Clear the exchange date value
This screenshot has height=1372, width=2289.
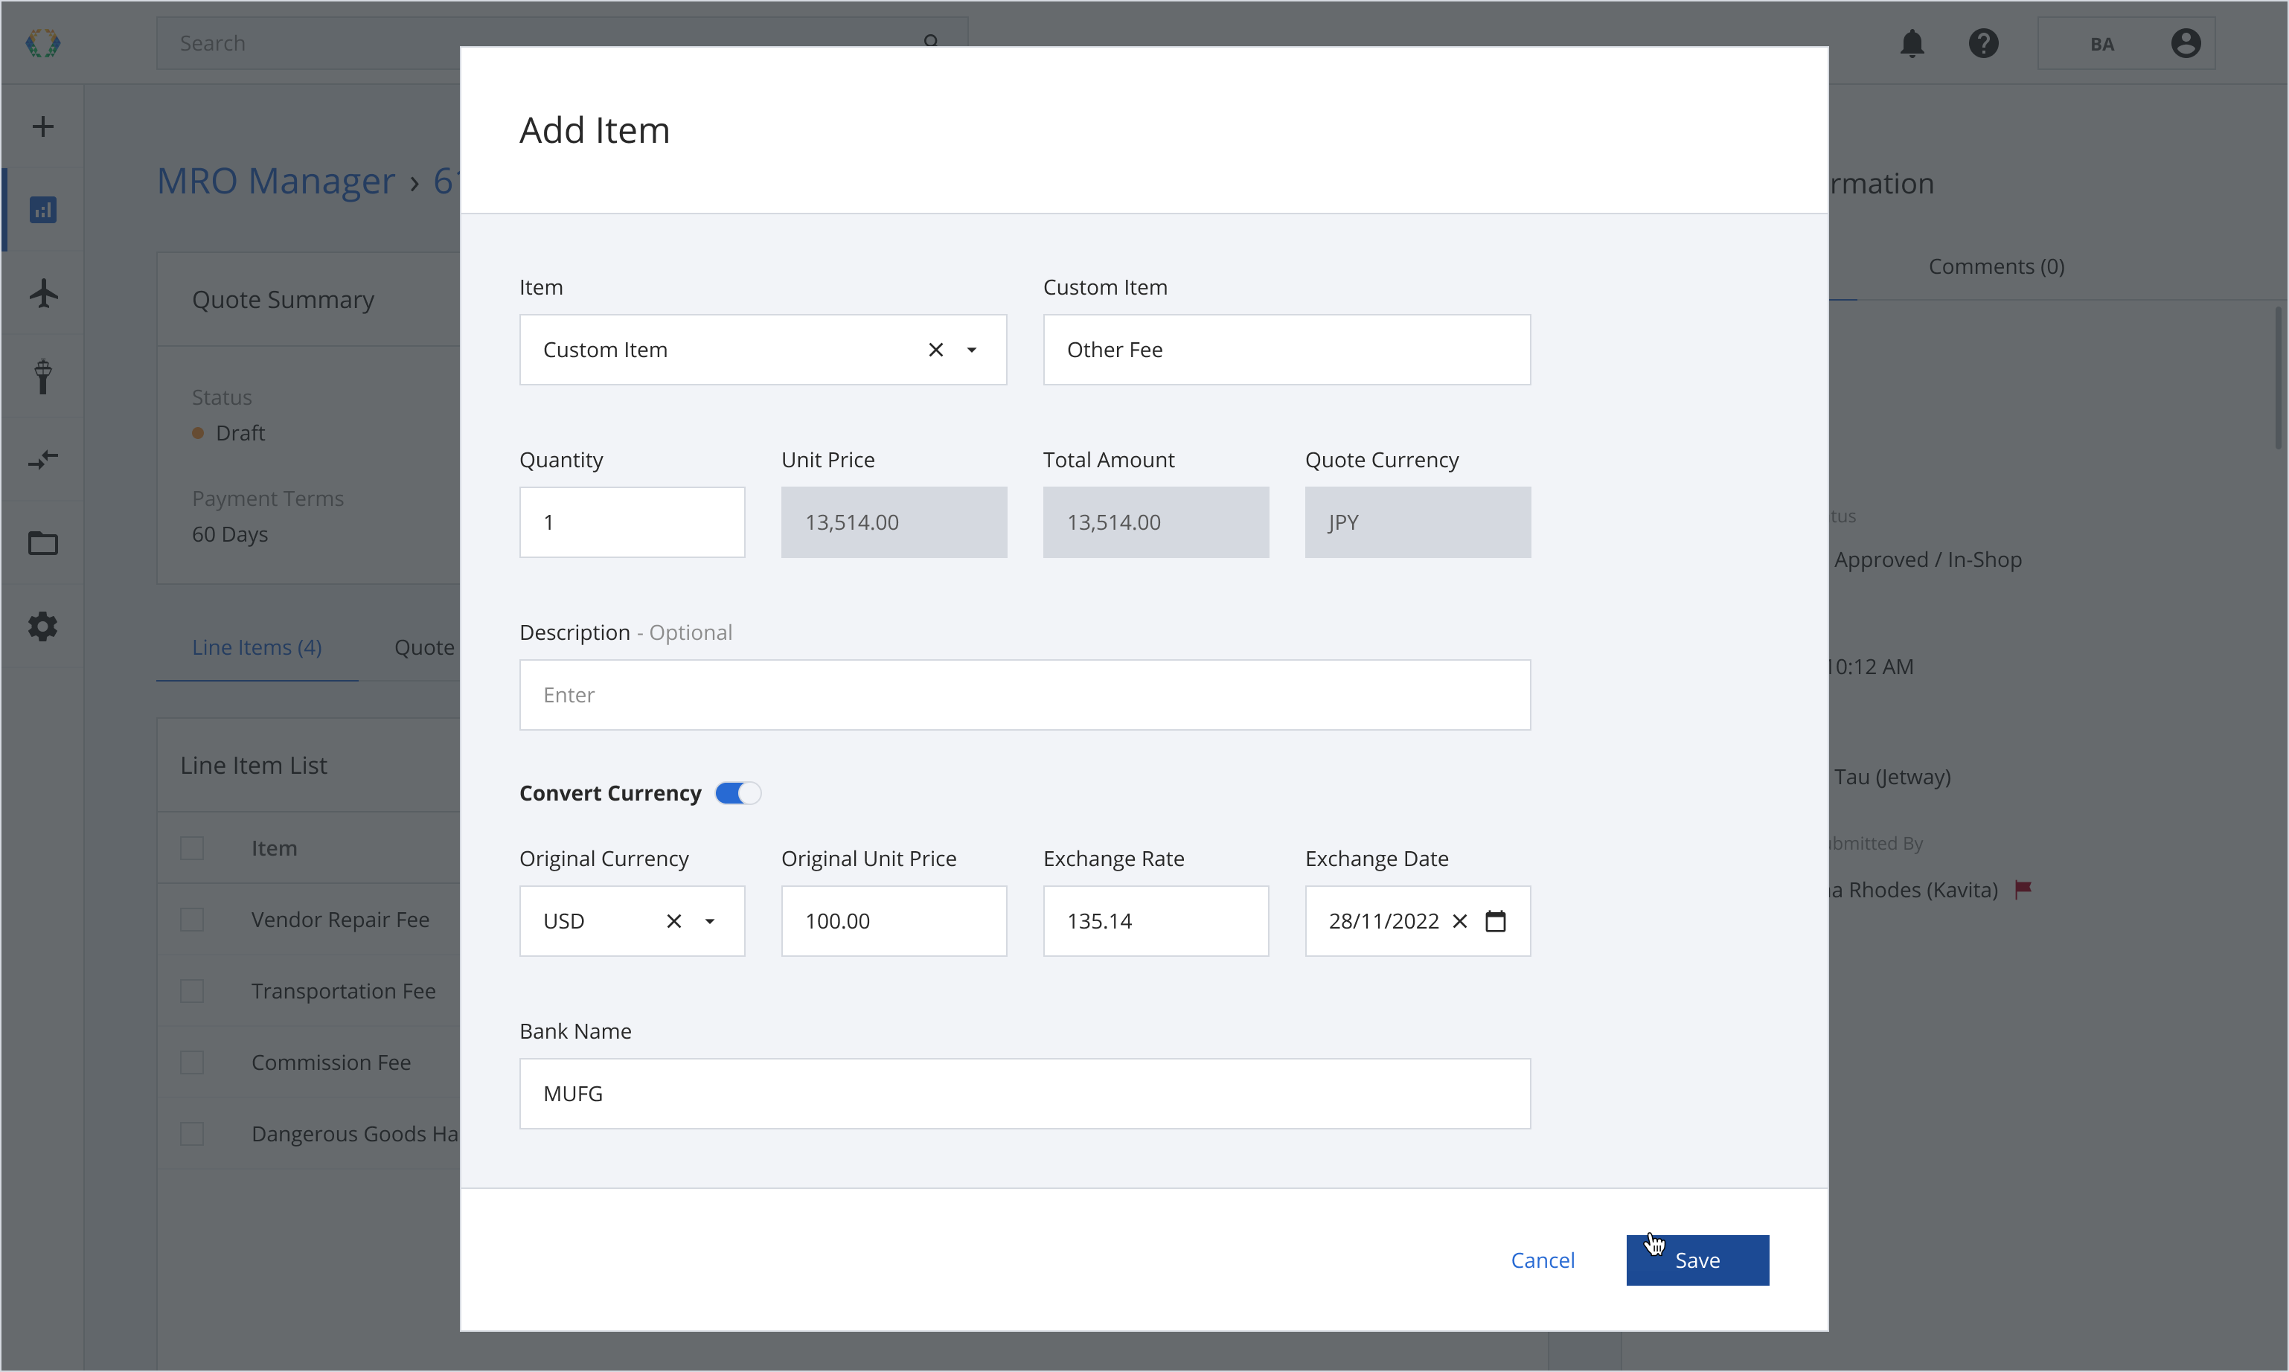pyautogui.click(x=1460, y=921)
